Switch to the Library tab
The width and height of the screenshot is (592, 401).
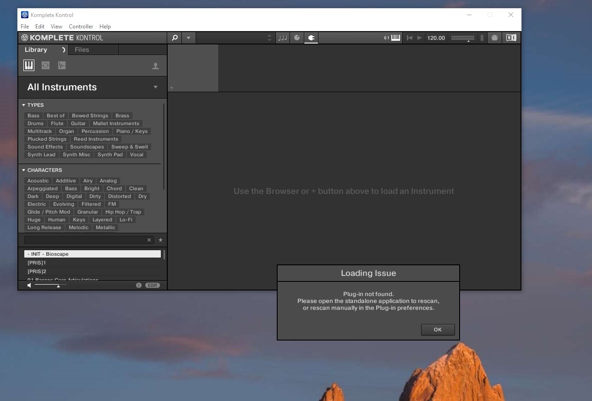coord(36,50)
